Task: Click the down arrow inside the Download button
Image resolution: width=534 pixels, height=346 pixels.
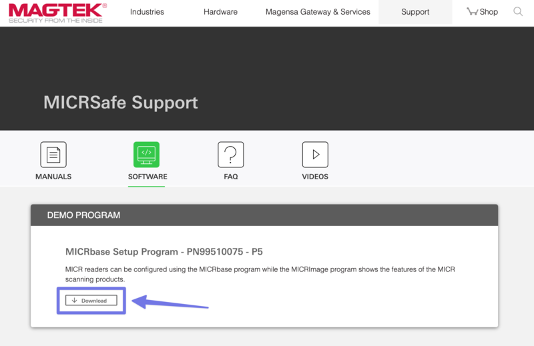Action: click(75, 301)
